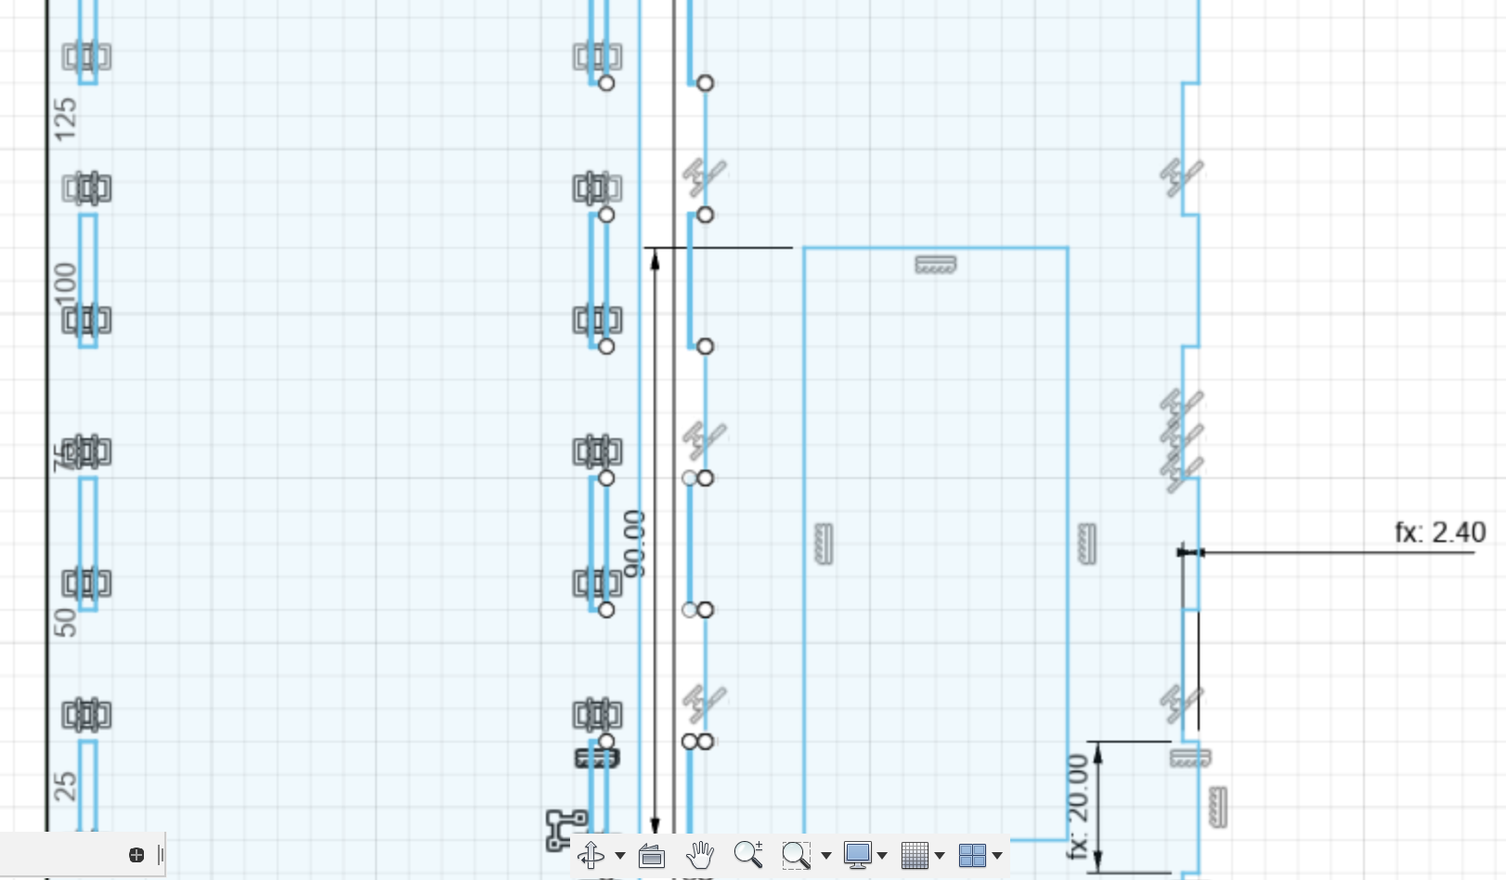Image resolution: width=1506 pixels, height=880 pixels.
Task: Activate the Orbit navigation tool
Action: tap(591, 854)
